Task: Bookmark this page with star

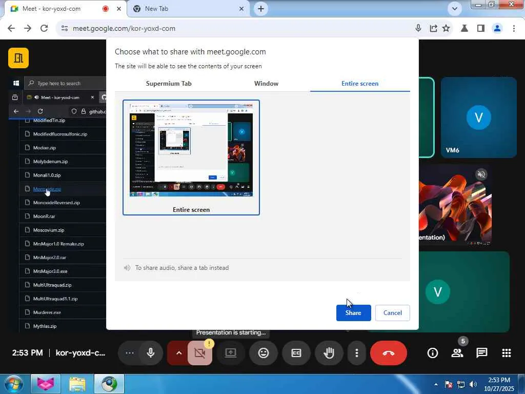Action: click(x=446, y=28)
